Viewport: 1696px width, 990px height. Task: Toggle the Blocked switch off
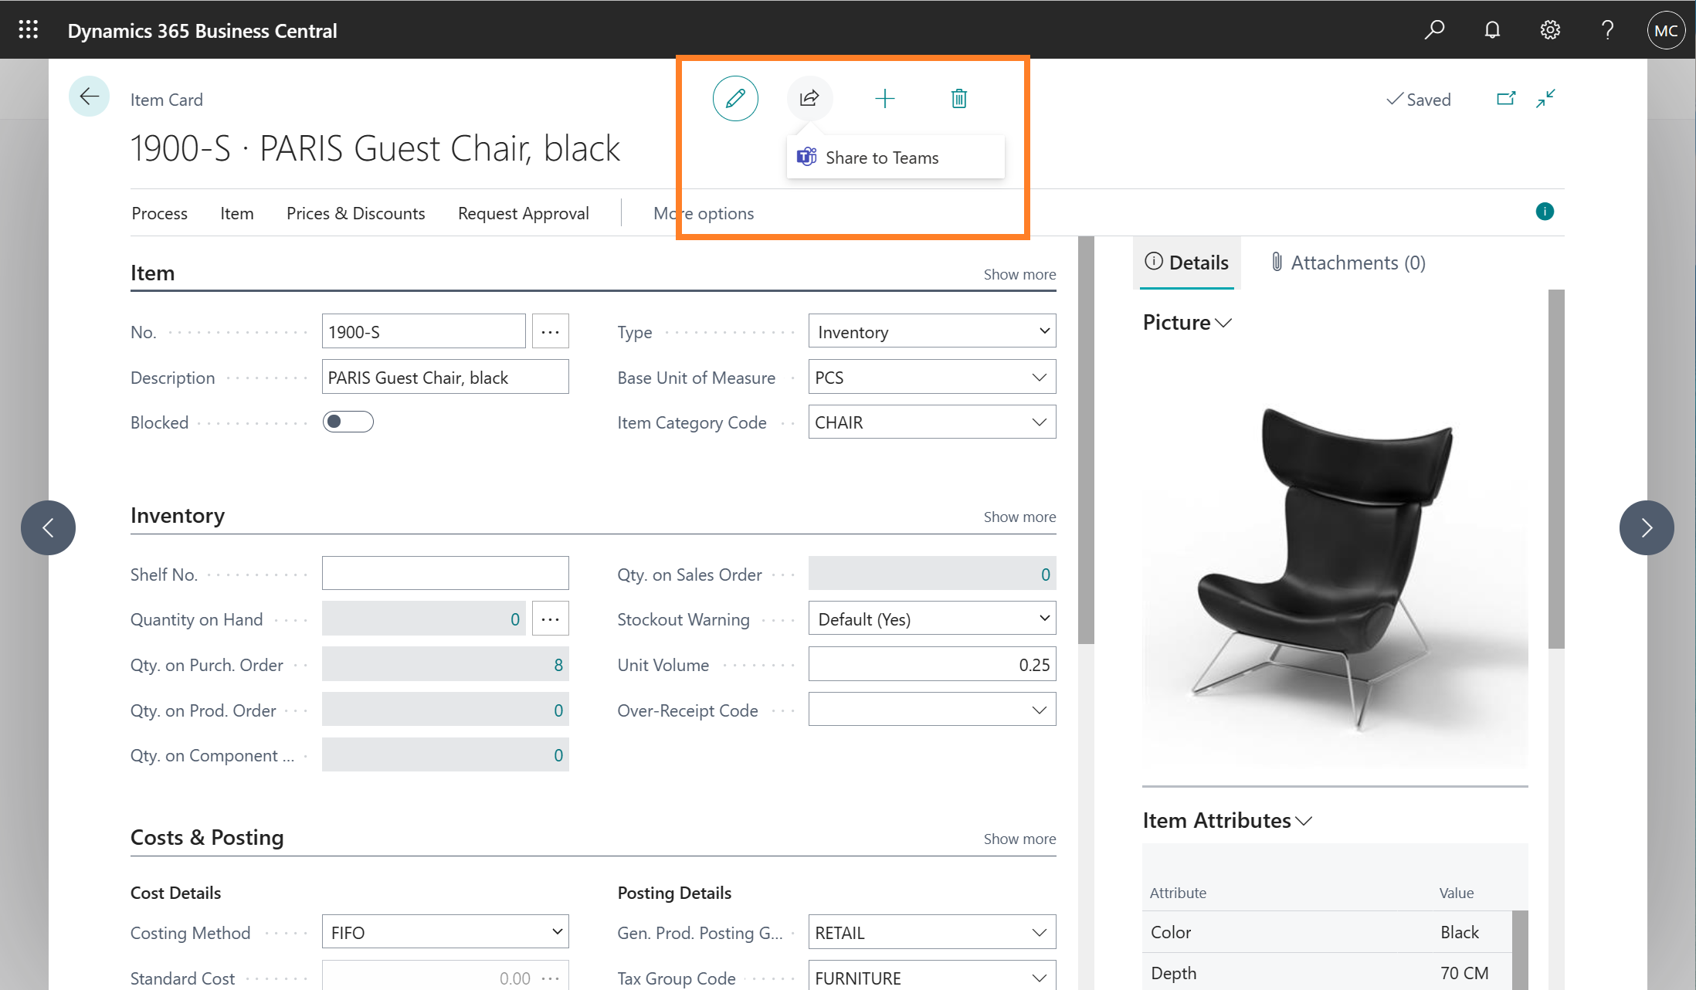tap(348, 422)
